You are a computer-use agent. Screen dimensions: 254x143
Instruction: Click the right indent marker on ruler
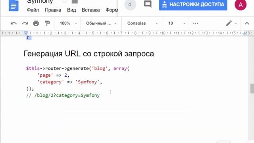(244, 33)
